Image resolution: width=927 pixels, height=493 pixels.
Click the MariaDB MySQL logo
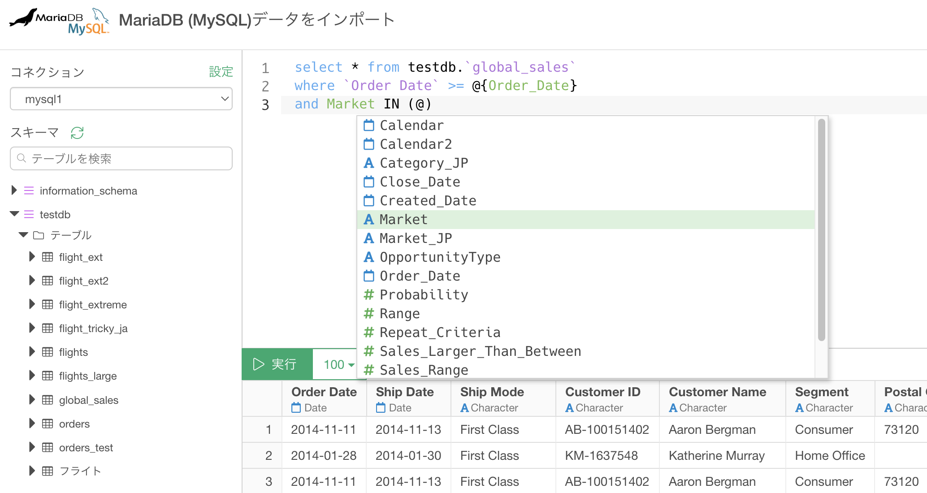(59, 21)
